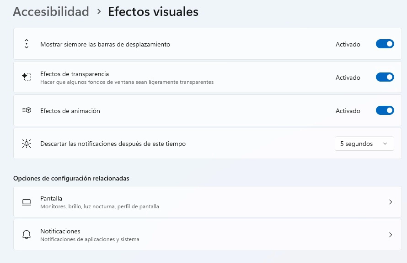The width and height of the screenshot is (407, 263).
Task: Click the Pantalla laptop icon
Action: coord(27,202)
